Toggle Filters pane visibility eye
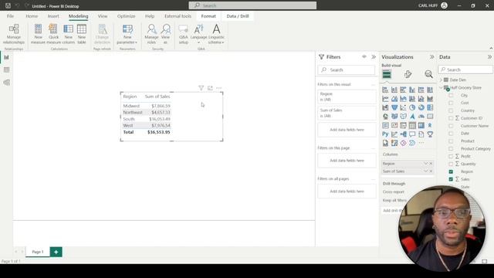The image size is (494, 278). tap(364, 56)
